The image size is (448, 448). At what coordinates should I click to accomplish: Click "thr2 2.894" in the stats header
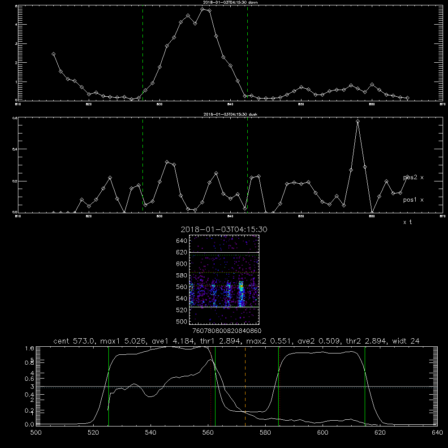(366, 341)
